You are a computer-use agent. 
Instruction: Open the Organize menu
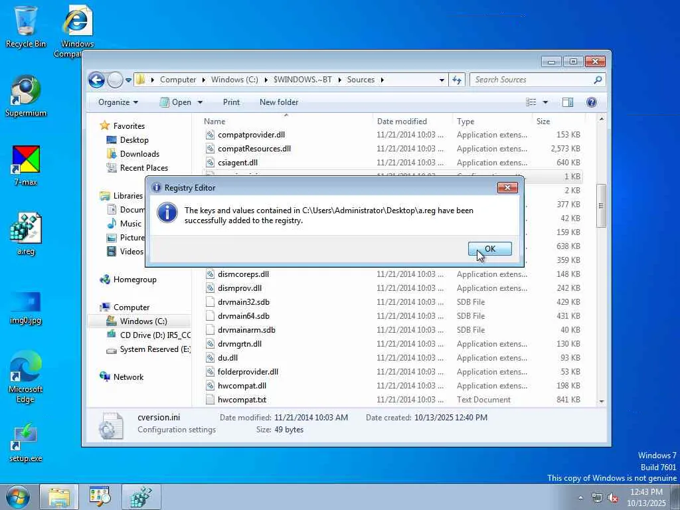pos(118,102)
